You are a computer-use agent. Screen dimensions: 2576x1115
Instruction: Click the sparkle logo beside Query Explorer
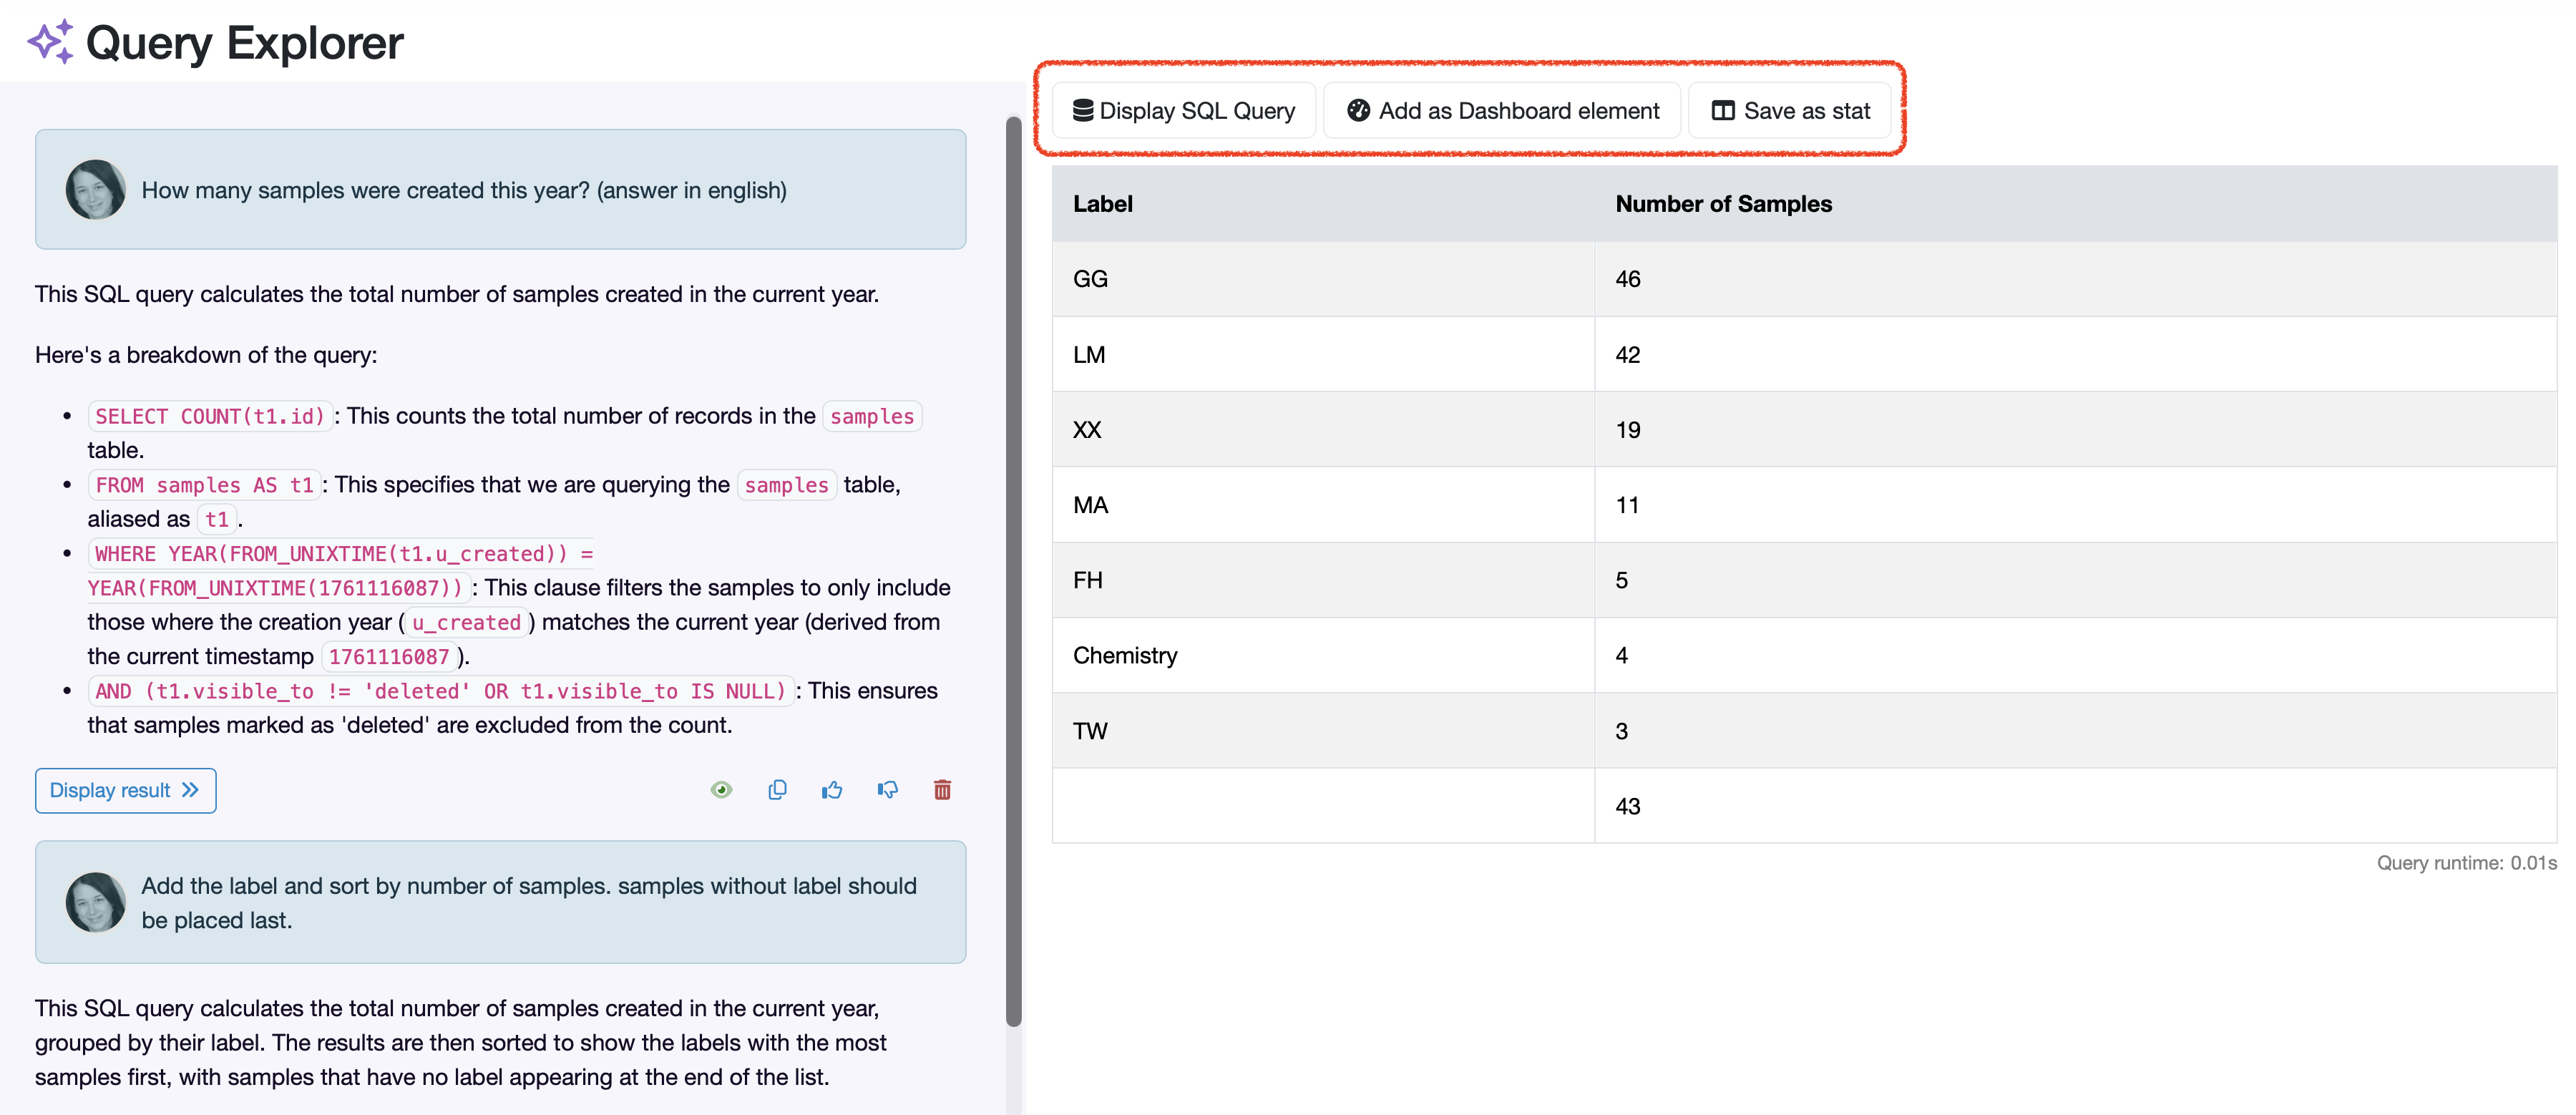50,42
